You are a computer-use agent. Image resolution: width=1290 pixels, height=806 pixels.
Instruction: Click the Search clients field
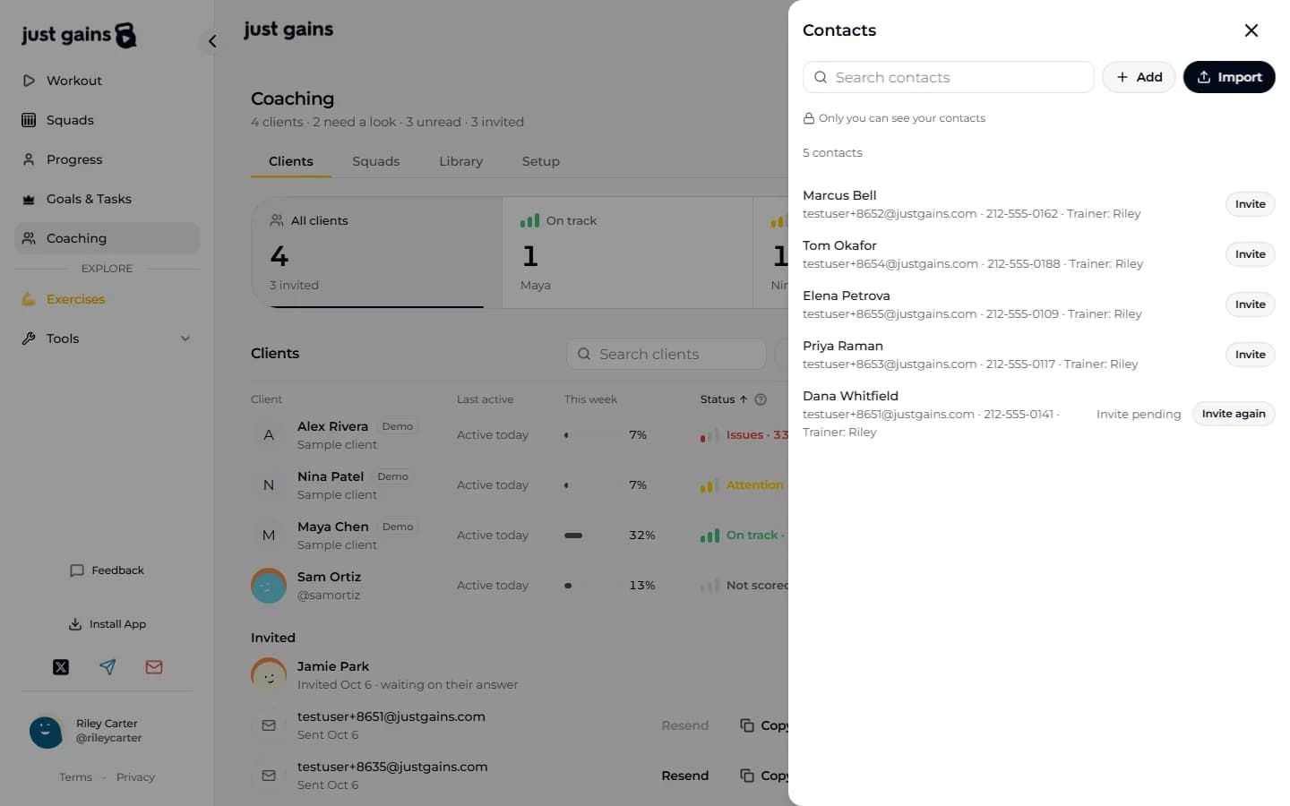pos(666,354)
